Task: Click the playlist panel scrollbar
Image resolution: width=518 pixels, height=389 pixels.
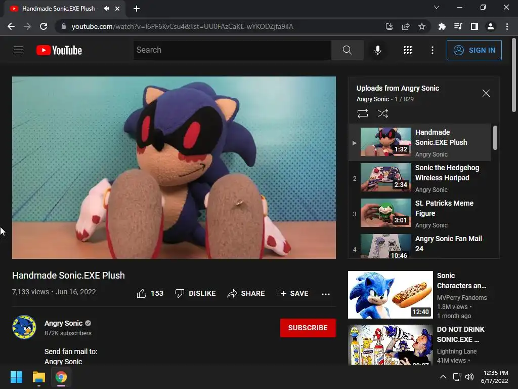Action: (495, 138)
